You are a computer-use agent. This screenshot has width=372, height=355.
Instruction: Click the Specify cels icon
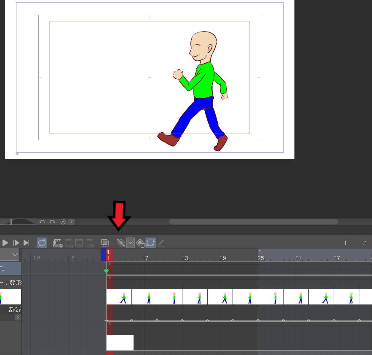click(69, 243)
